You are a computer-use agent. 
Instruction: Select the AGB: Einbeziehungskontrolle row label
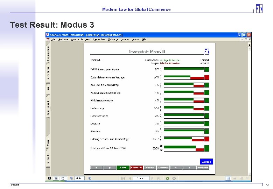coord(105,93)
